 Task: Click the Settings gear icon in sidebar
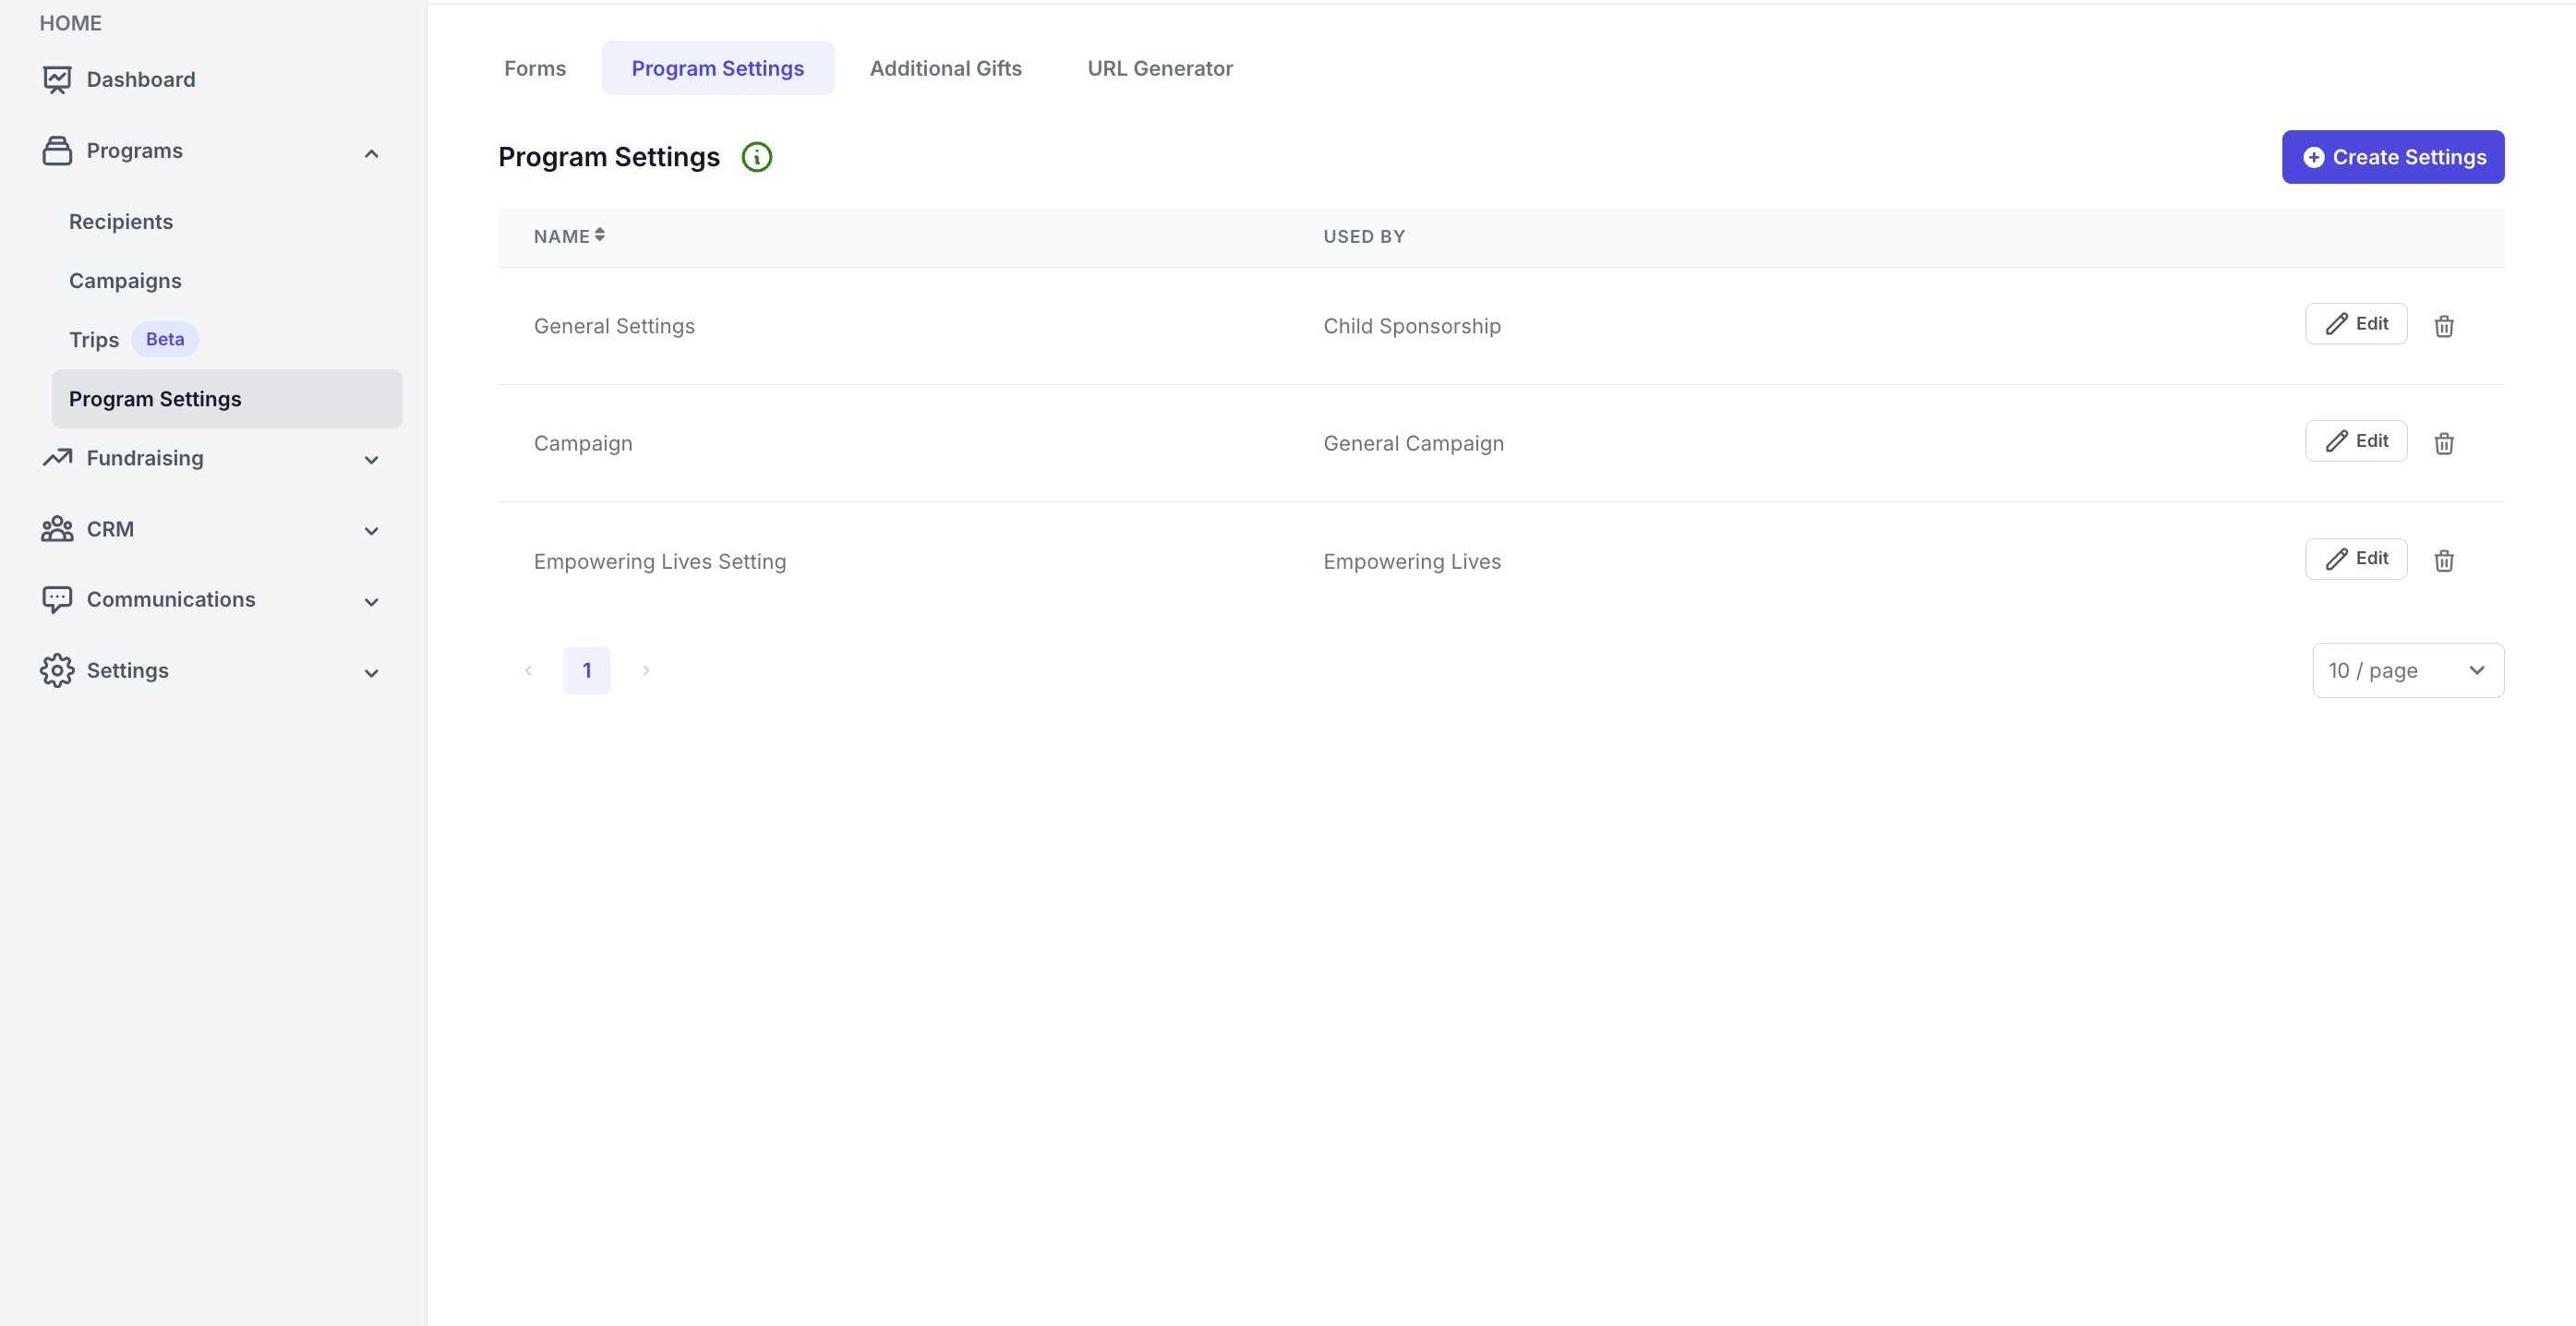pos(57,670)
